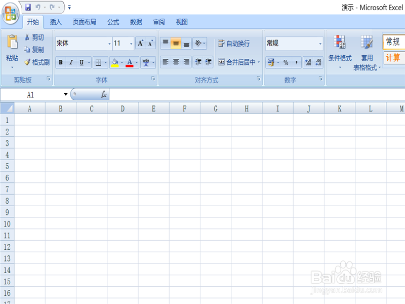The image size is (405, 304).
Task: Click the Office button logo
Action: (x=10, y=14)
